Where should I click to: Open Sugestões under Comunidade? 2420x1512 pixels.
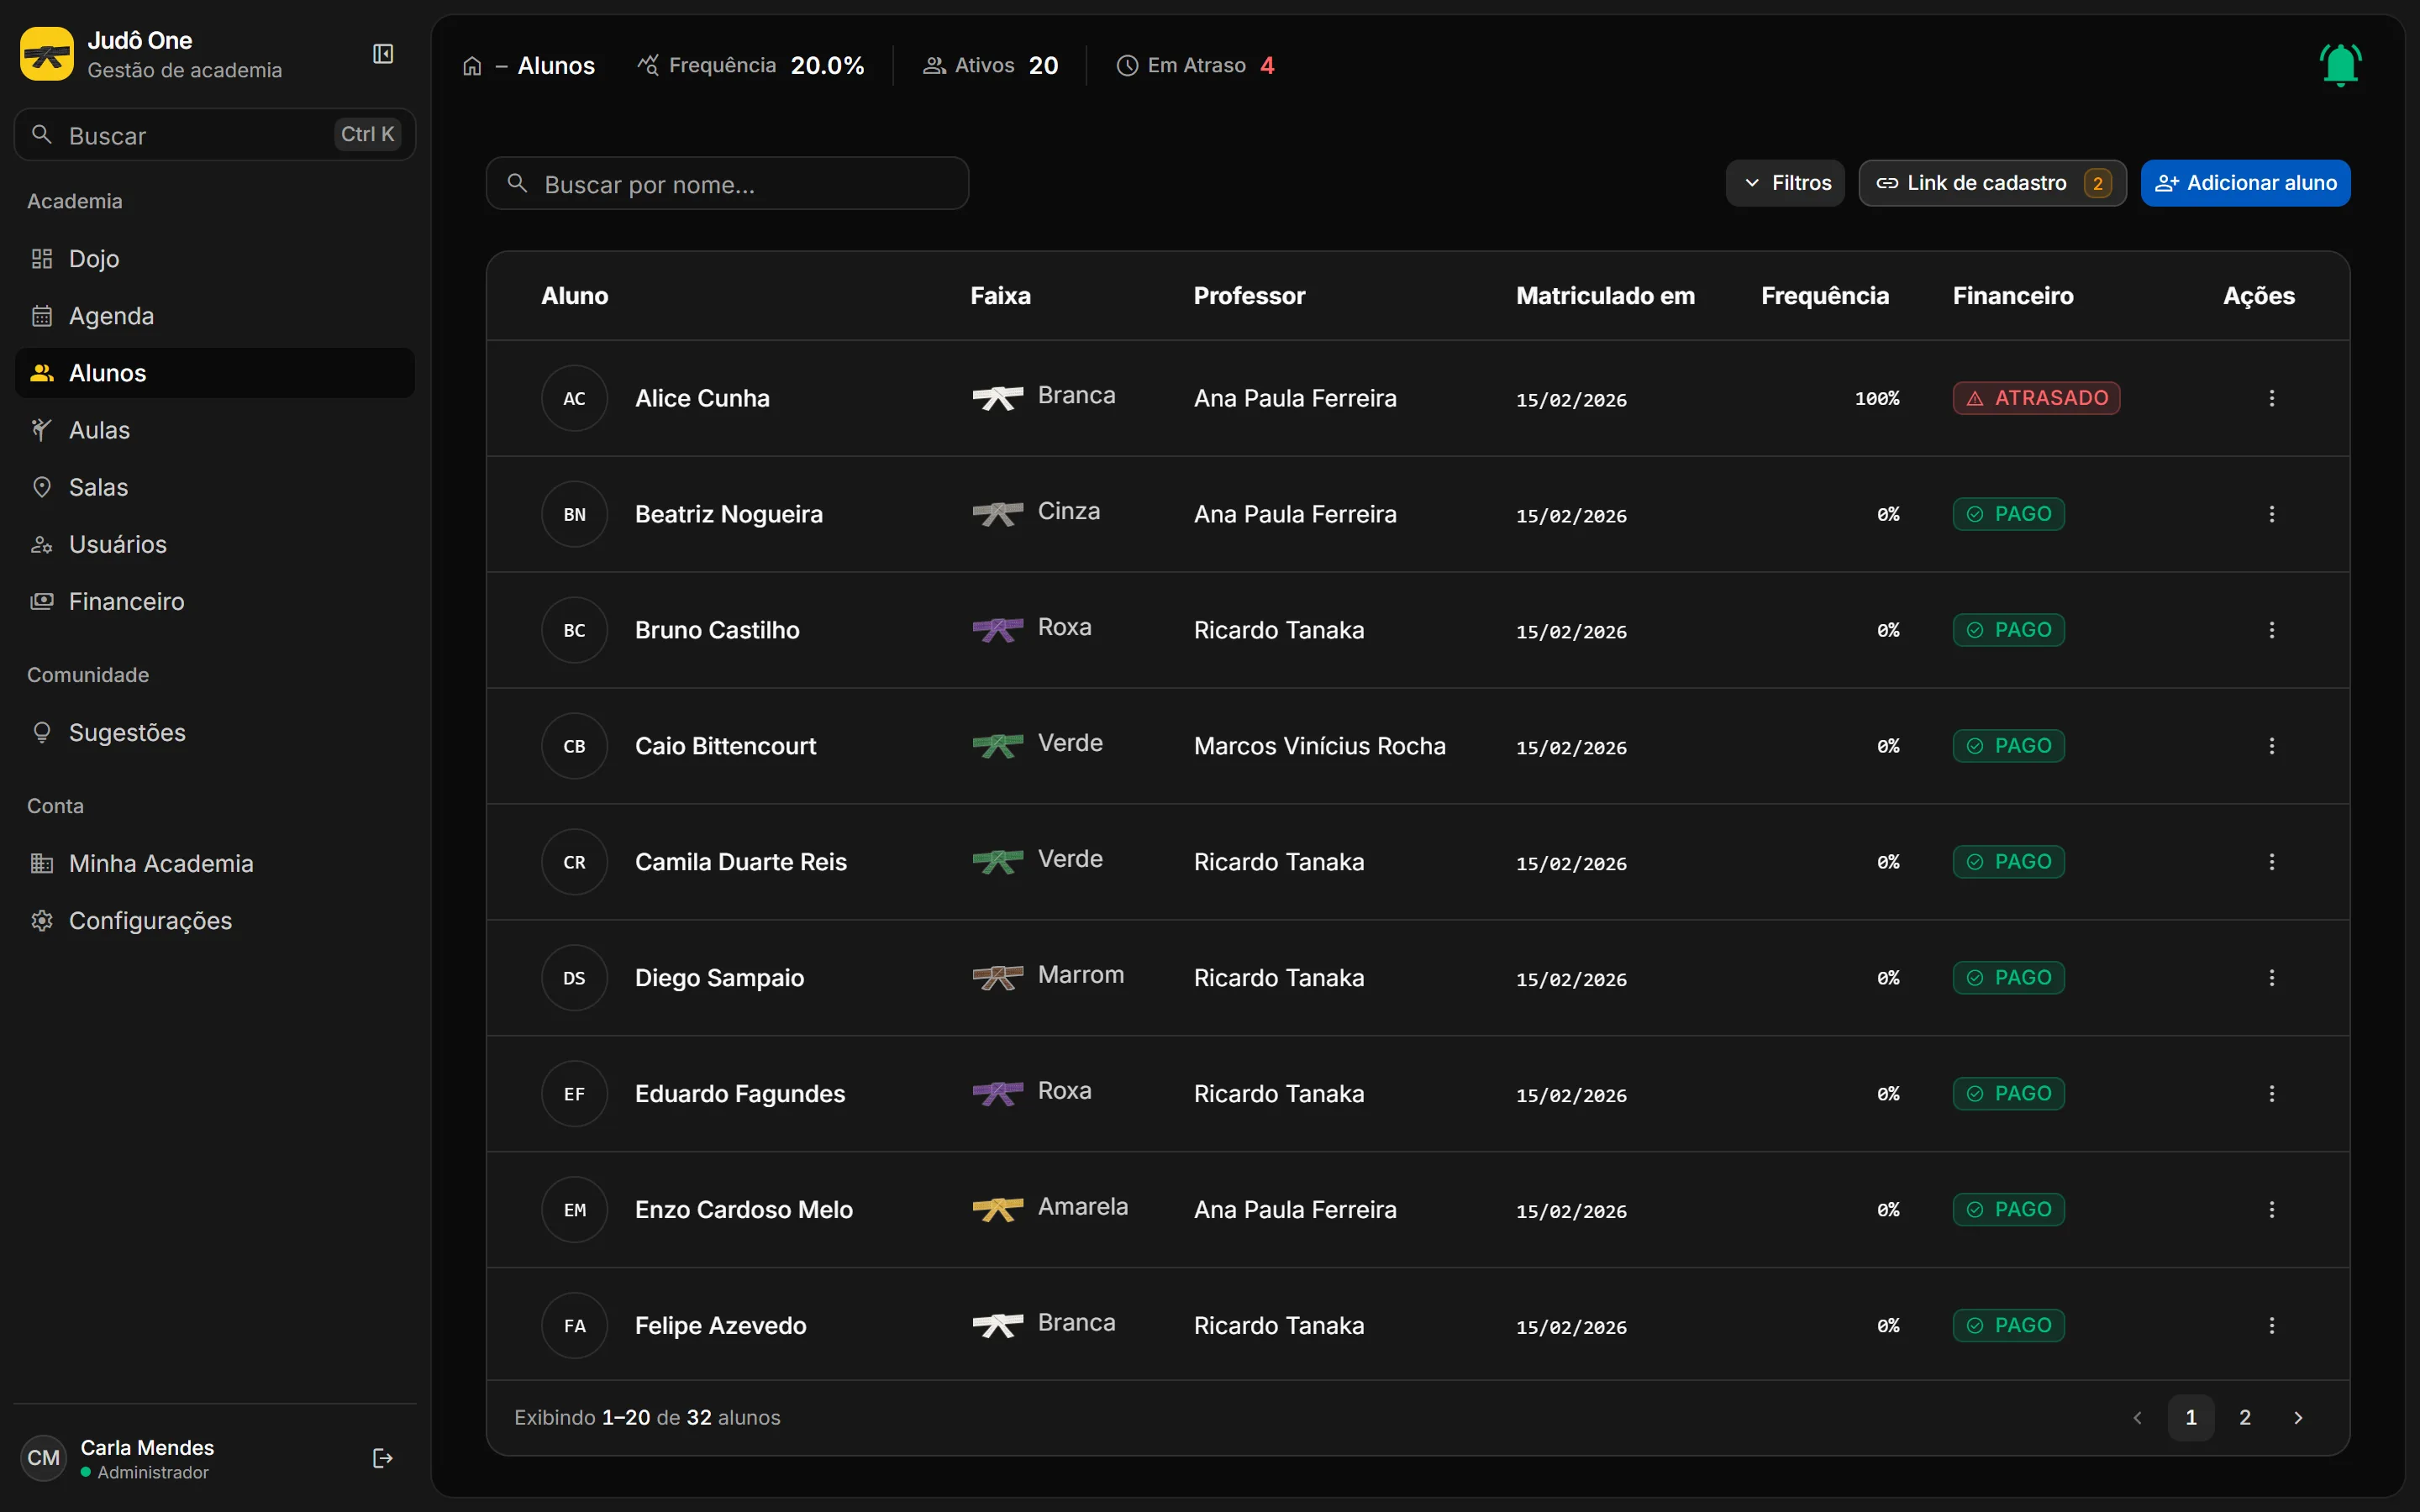click(215, 733)
